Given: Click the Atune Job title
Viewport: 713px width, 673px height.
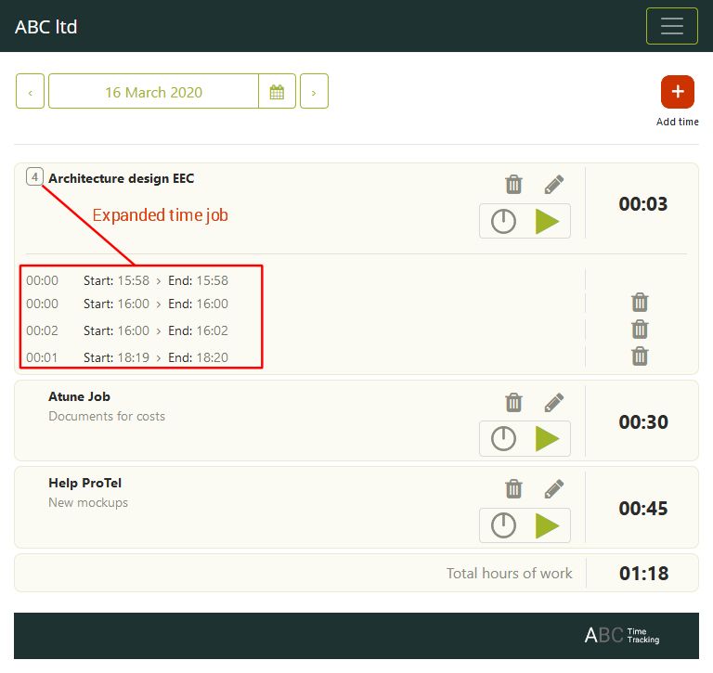Looking at the screenshot, I should click(x=79, y=396).
